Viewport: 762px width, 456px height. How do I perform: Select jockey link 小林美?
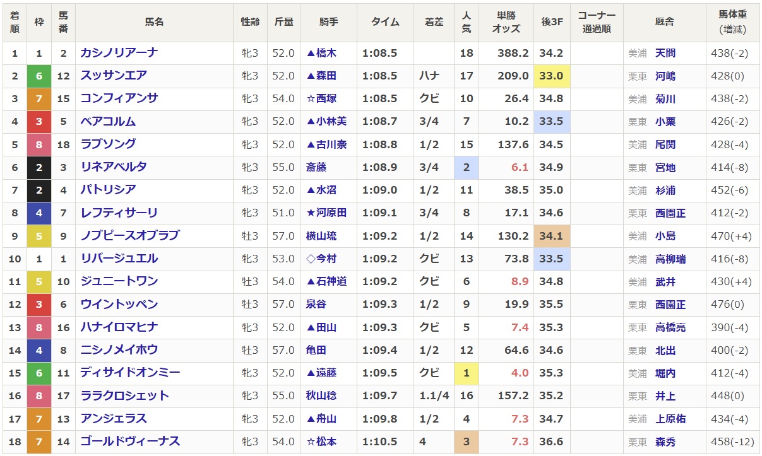click(x=331, y=122)
